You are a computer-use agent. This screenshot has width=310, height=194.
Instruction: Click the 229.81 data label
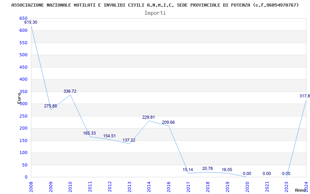click(148, 117)
